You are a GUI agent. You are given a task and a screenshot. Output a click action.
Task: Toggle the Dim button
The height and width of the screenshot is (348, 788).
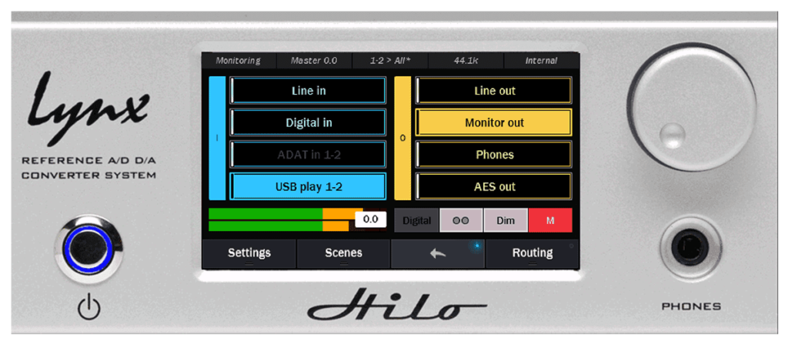coord(506,220)
